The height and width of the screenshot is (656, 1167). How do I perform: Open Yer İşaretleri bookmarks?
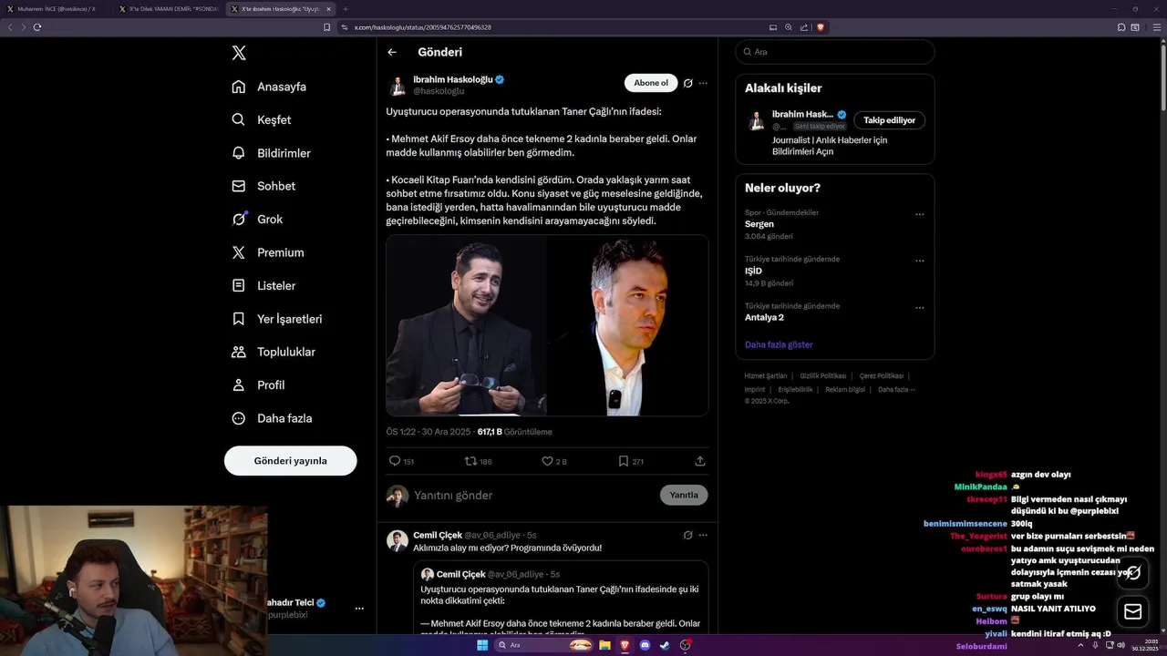tap(276, 319)
